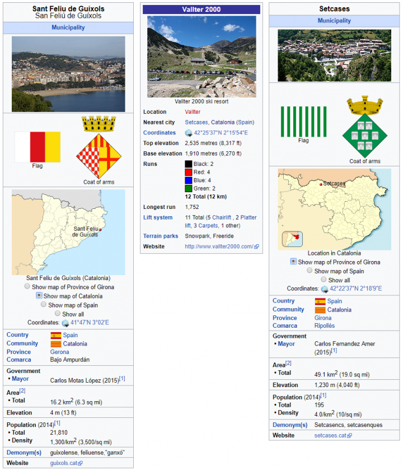This screenshot has width=403, height=470.
Task: Click the Red runs color swatch
Action: tap(188, 172)
